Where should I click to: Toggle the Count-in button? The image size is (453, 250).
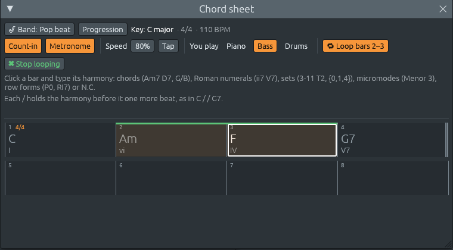coord(23,46)
